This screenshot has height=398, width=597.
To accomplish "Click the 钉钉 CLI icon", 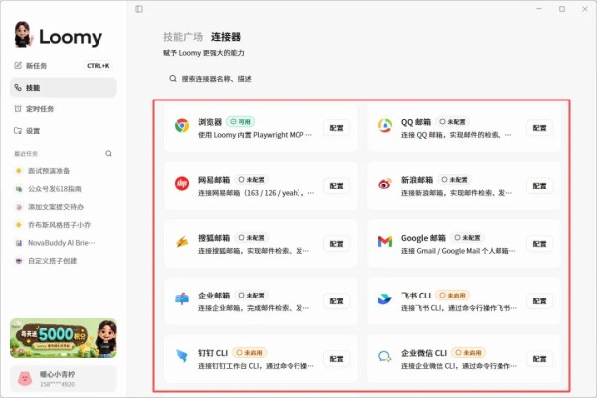I will point(182,356).
